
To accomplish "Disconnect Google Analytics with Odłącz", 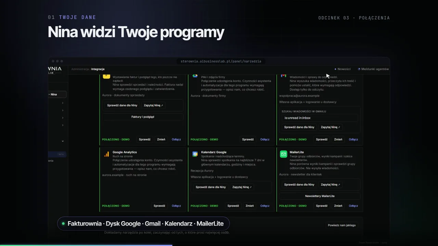I will click(176, 206).
